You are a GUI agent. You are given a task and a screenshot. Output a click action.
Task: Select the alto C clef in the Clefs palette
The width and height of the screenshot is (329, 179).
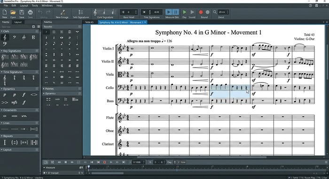pos(33,37)
